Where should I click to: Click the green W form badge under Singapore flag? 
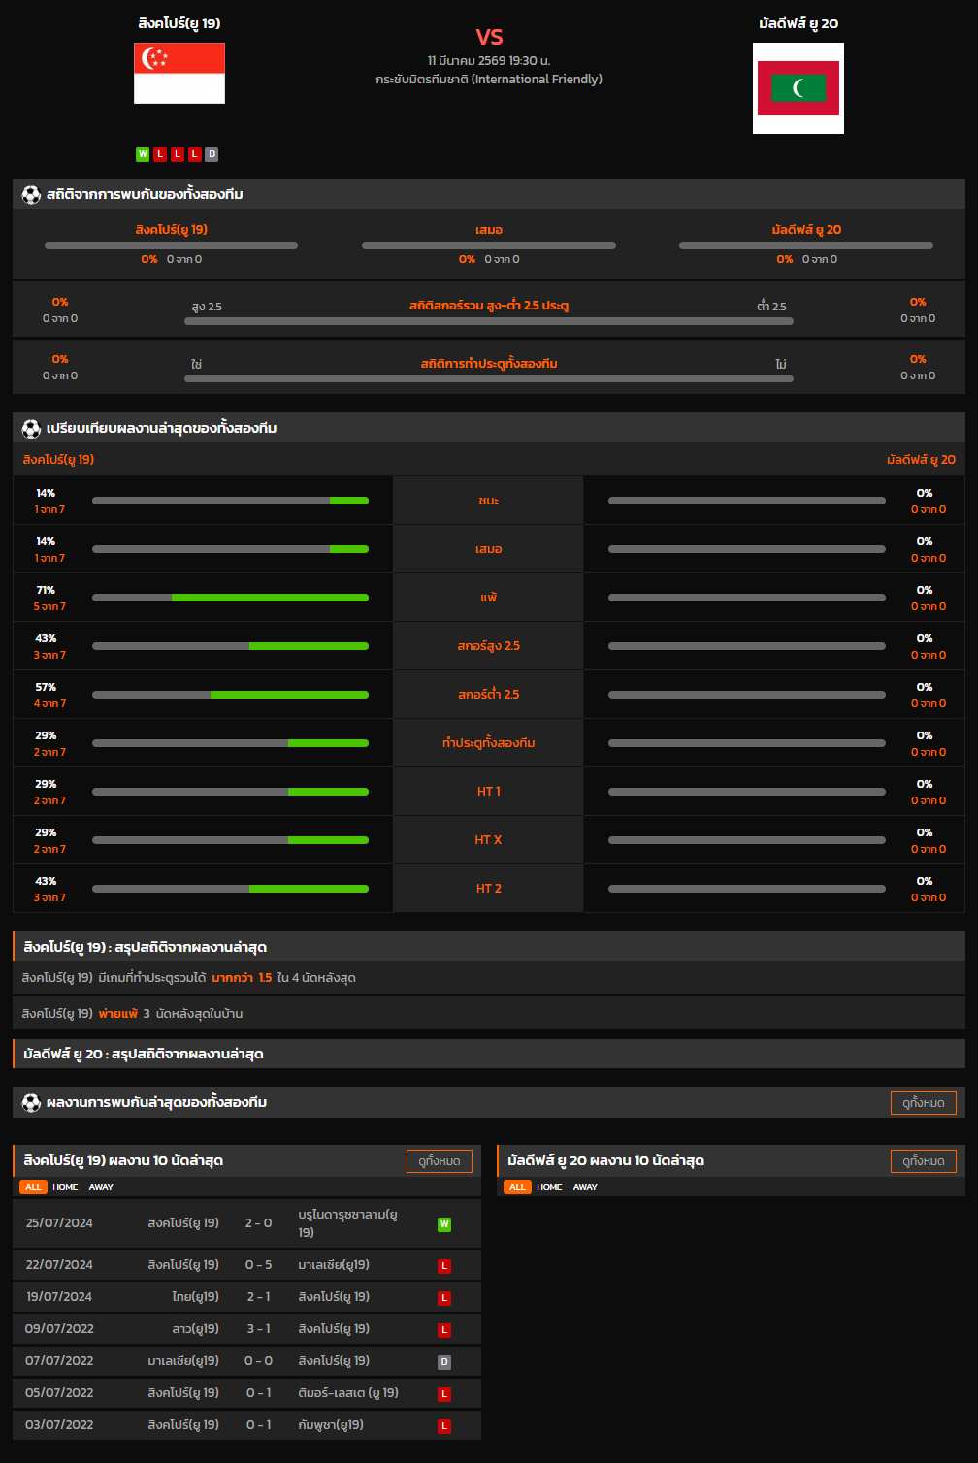[143, 154]
